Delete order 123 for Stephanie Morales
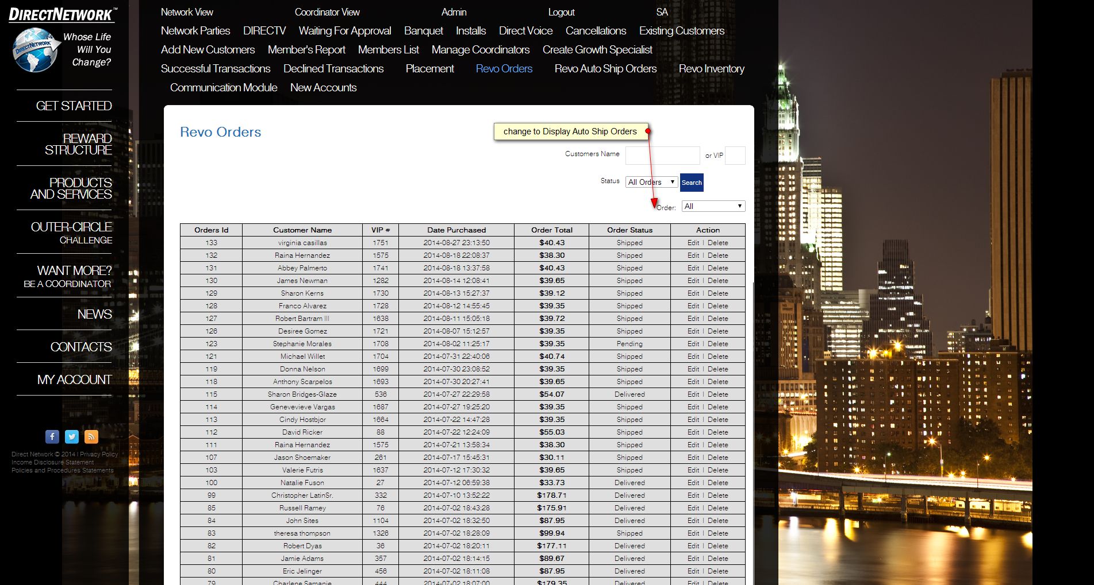Screen dimensions: 1094x585 coord(717,344)
